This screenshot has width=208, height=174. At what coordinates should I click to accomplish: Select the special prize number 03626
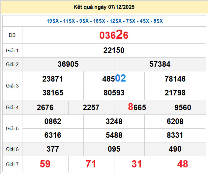pyautogui.click(x=114, y=36)
